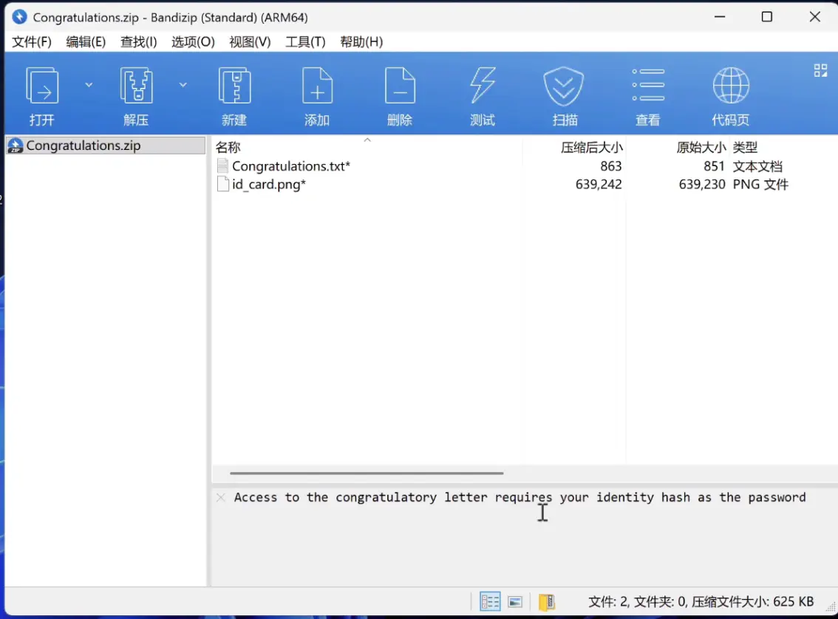Open the 文件(F) menu
The height and width of the screenshot is (619, 838).
[x=32, y=42]
